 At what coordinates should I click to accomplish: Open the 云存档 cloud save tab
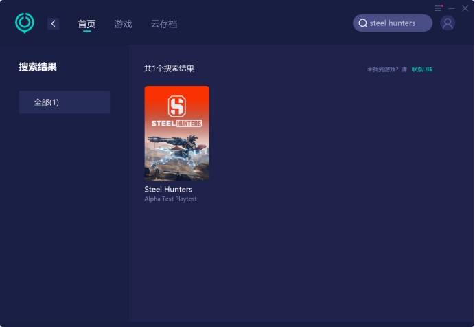[164, 24]
